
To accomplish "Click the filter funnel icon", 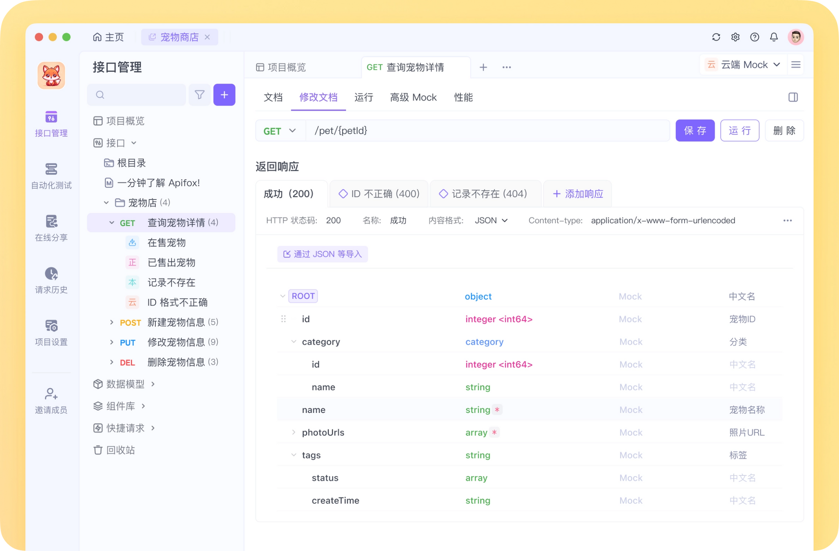I will tap(200, 95).
